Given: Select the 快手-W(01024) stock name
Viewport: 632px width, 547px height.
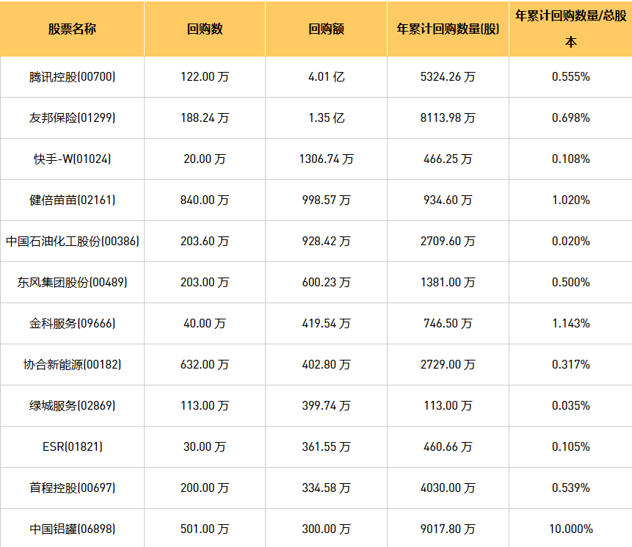Looking at the screenshot, I should pos(72,159).
